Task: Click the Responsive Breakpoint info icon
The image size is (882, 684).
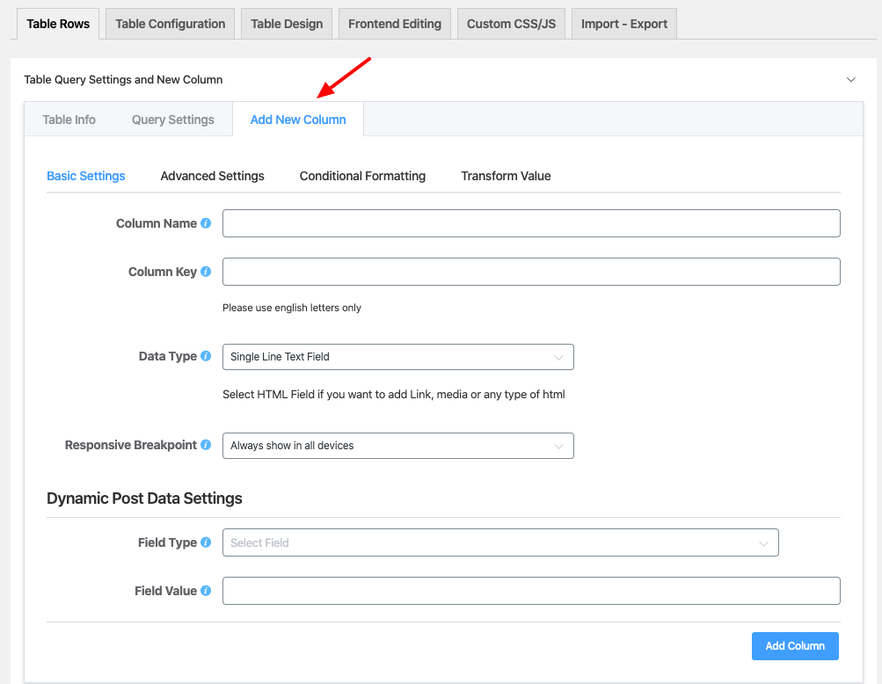Action: click(x=206, y=445)
